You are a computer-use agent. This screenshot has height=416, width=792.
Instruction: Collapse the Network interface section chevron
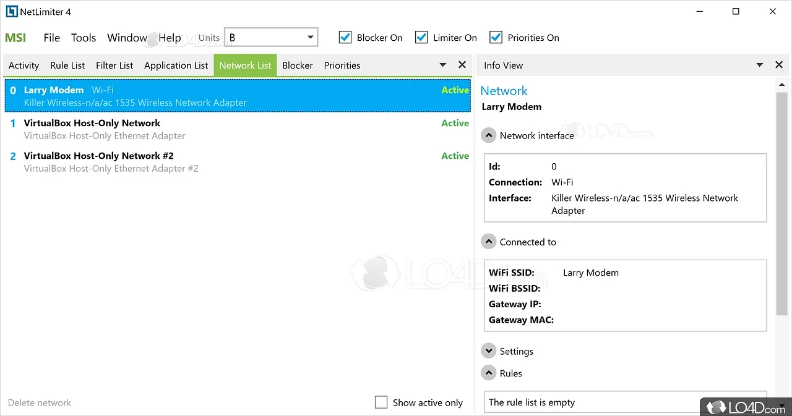coord(489,135)
